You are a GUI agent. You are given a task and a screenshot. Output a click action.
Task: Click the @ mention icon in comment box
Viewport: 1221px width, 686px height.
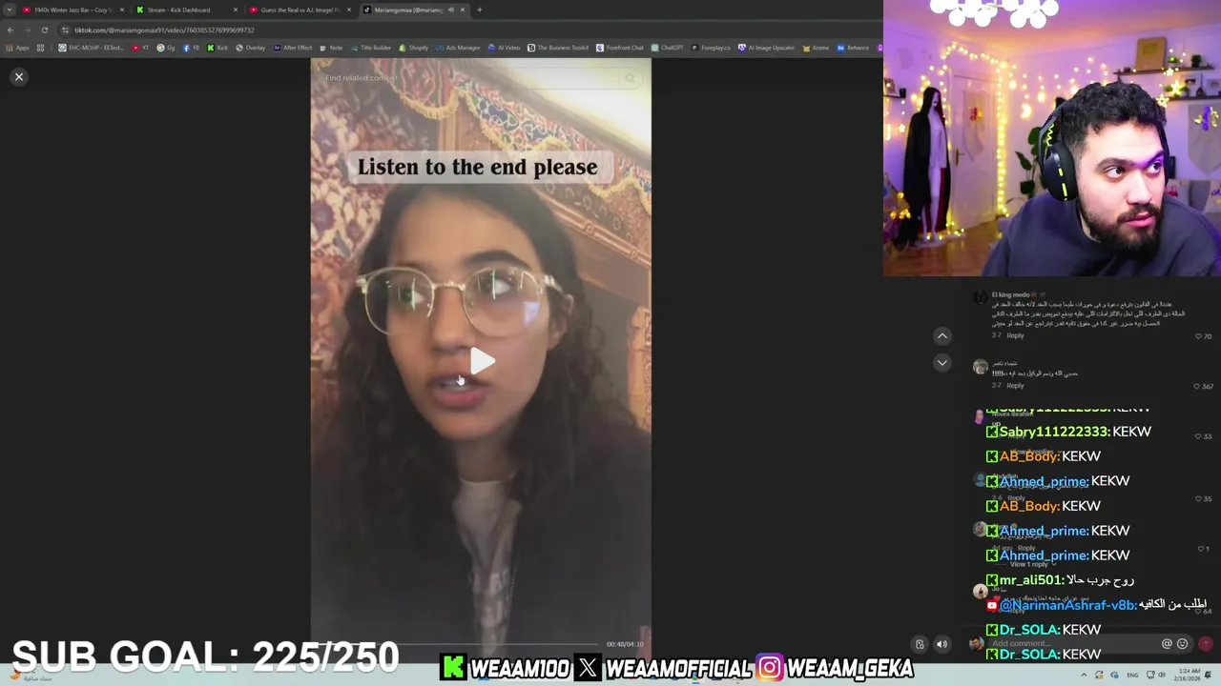pos(1167,643)
